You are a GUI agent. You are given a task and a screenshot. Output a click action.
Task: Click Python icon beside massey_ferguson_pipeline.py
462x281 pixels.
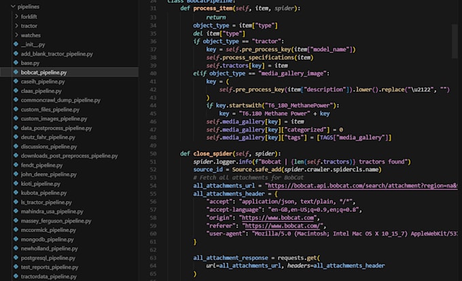(16, 221)
